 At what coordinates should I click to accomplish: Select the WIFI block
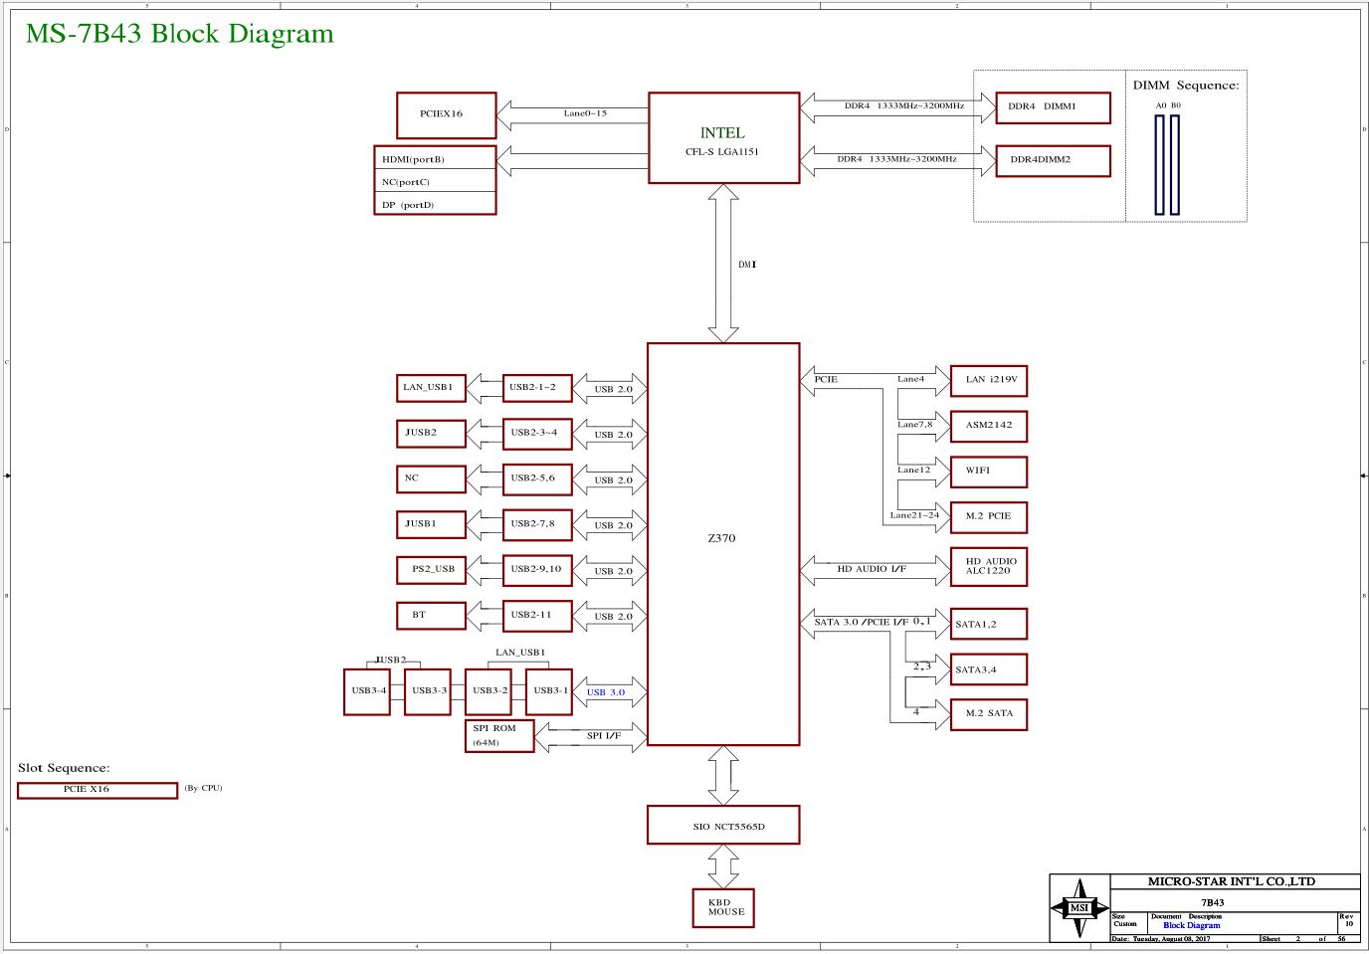pos(989,472)
